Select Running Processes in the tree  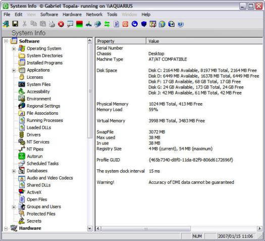[45, 120]
